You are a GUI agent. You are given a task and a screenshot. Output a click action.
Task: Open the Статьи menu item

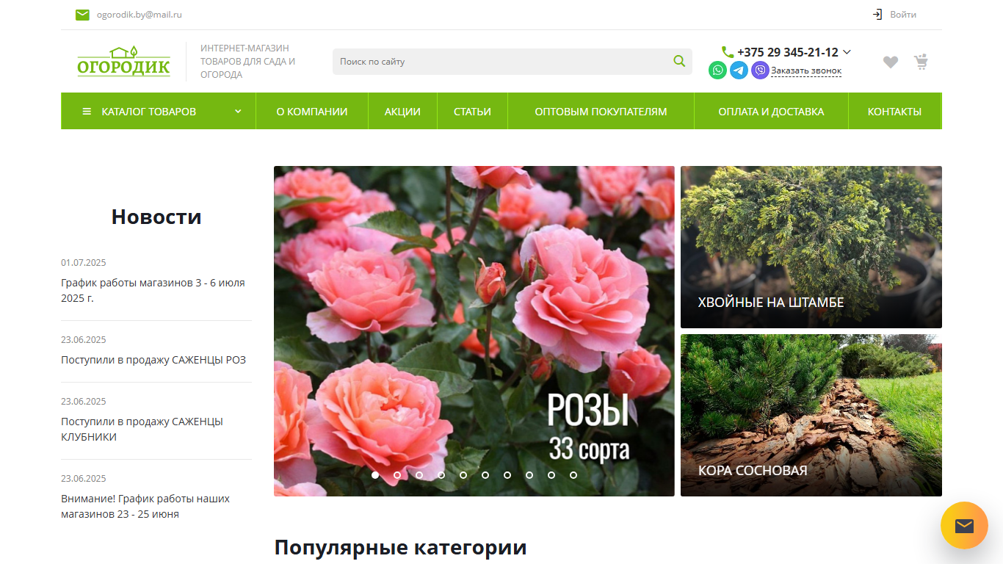472,112
